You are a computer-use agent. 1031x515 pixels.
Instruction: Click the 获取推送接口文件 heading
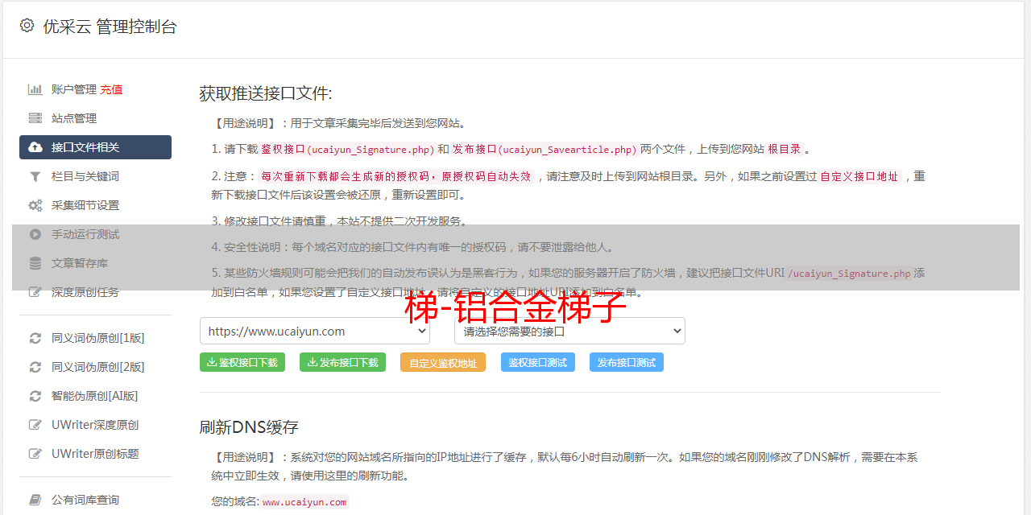(266, 93)
